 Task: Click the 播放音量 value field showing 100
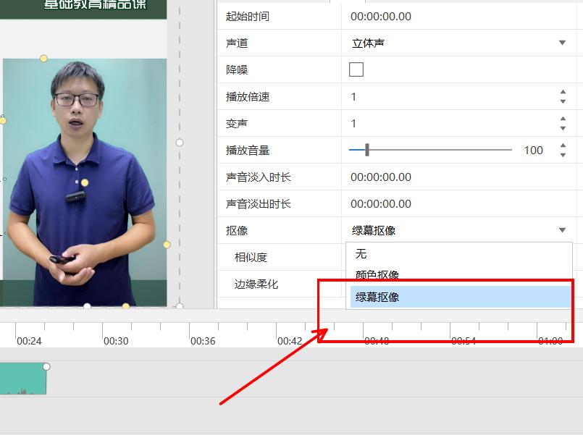(533, 150)
